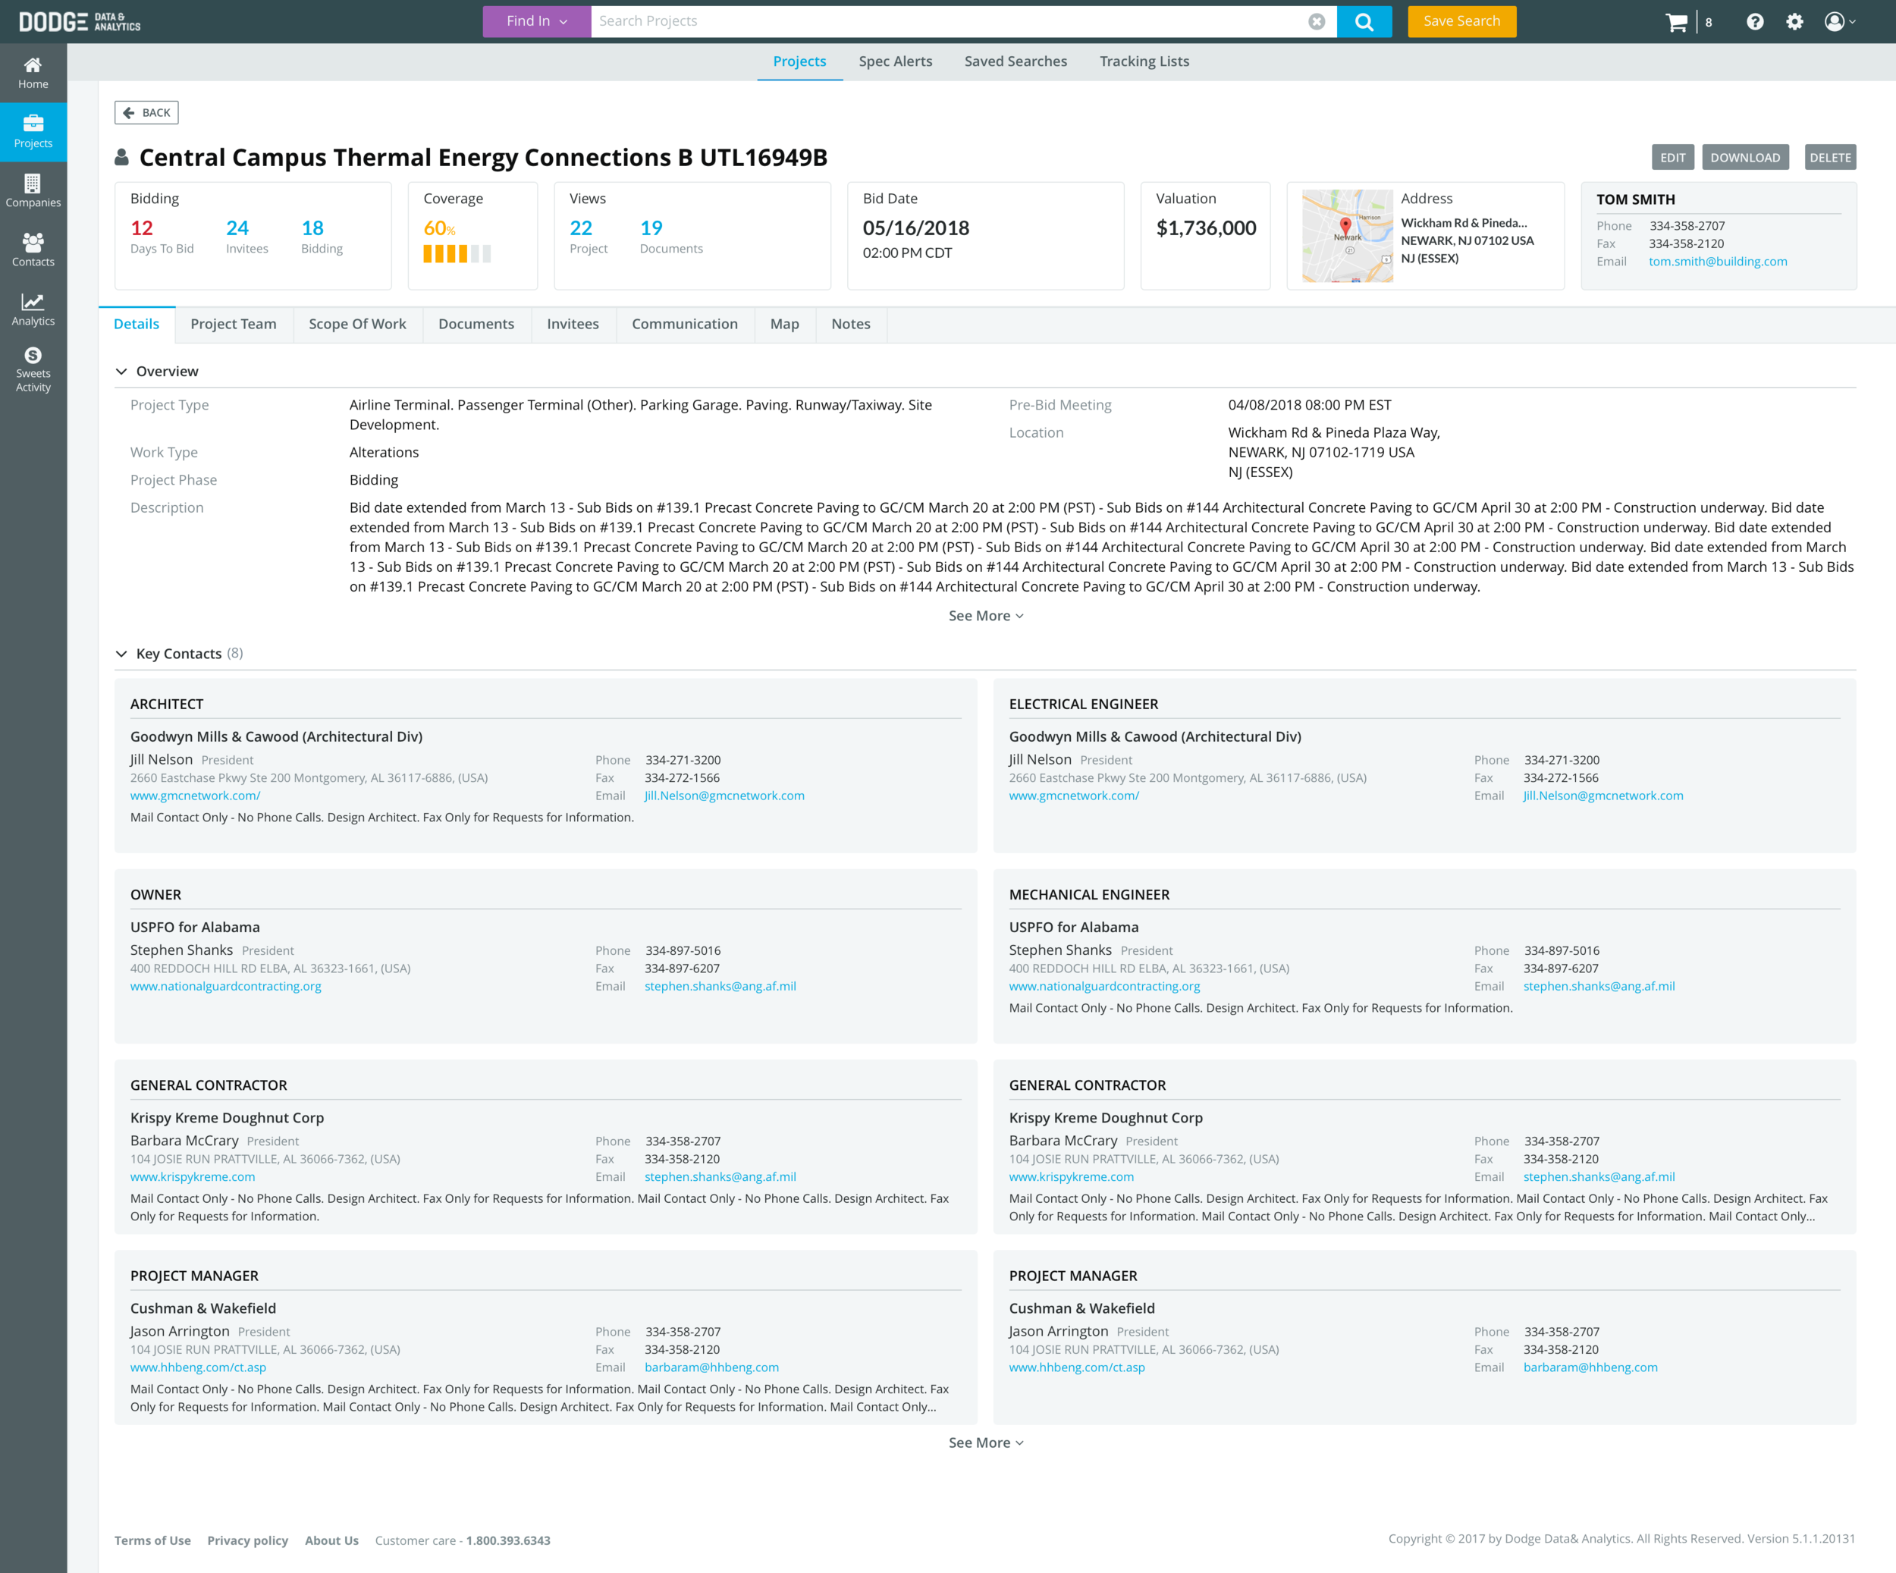This screenshot has width=1896, height=1573.
Task: Open the settings gear icon
Action: 1794,22
